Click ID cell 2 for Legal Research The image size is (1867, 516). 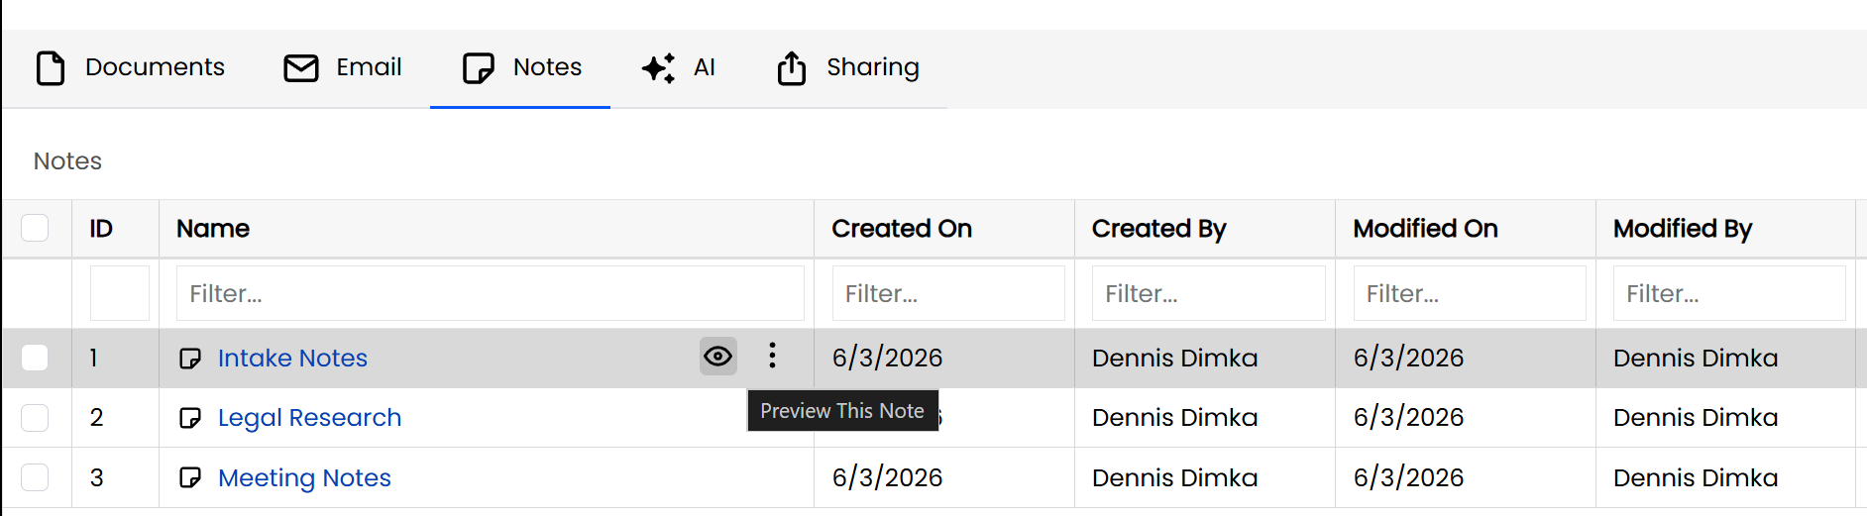click(x=96, y=418)
